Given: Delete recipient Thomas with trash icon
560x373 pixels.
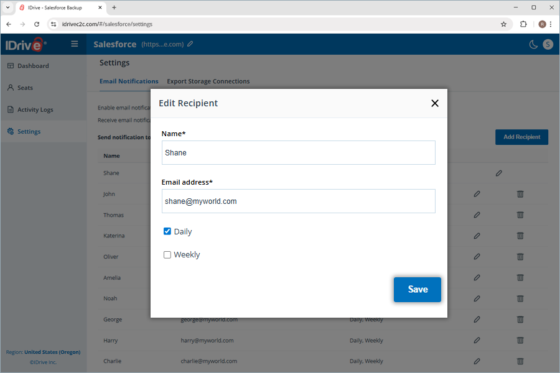Looking at the screenshot, I should point(520,215).
